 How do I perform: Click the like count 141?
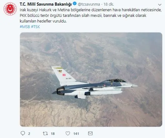pyautogui.click(x=76, y=134)
